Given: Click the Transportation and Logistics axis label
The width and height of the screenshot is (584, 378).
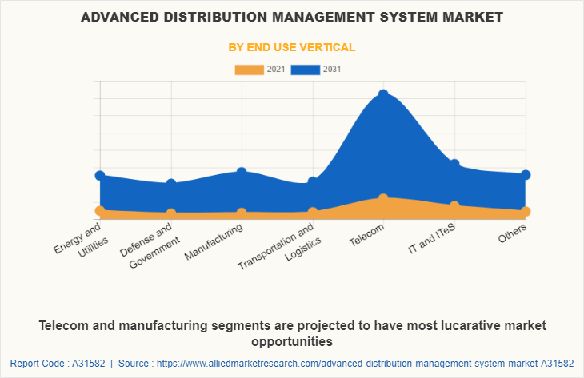Looking at the screenshot, I should pos(280,246).
